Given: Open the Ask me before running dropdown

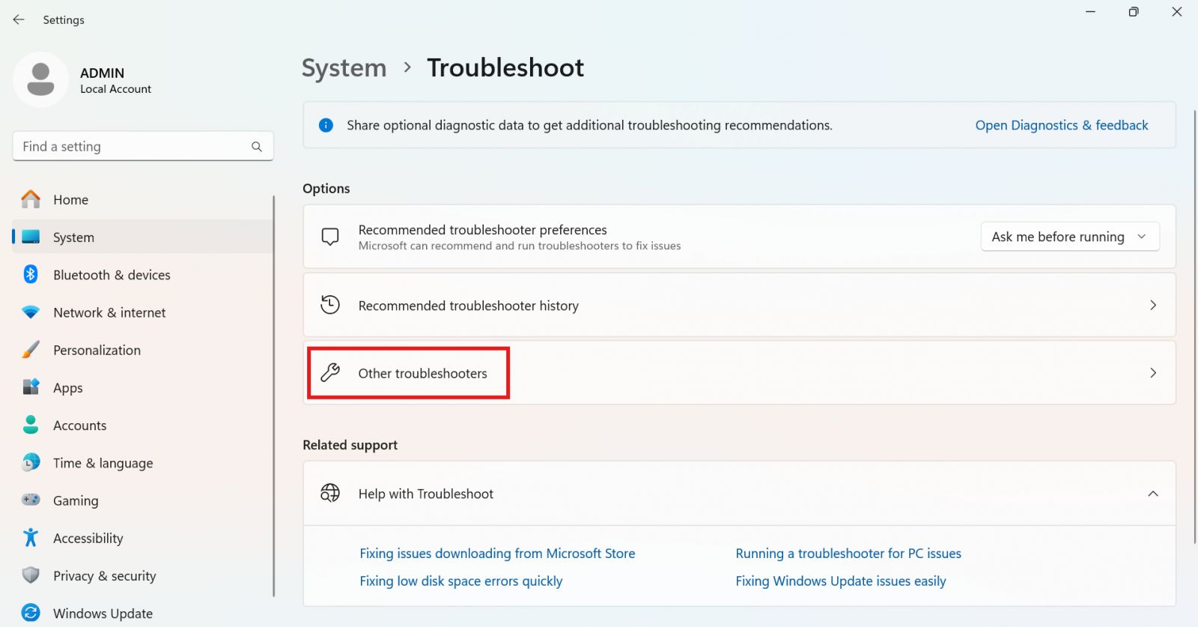Looking at the screenshot, I should coord(1069,237).
